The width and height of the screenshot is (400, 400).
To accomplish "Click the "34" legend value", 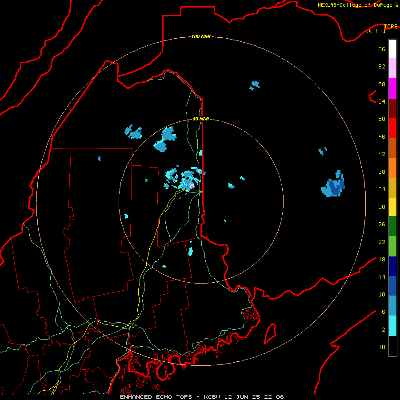I will [x=382, y=189].
